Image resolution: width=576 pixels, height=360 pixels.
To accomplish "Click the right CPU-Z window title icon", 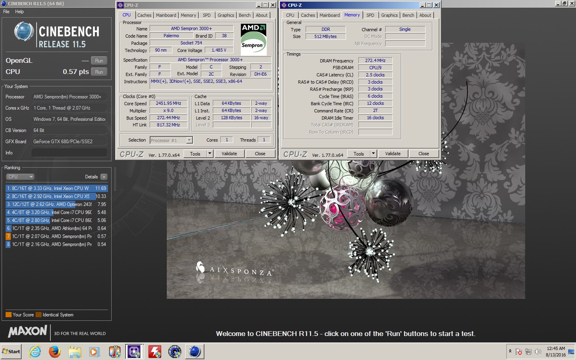I will [x=284, y=5].
